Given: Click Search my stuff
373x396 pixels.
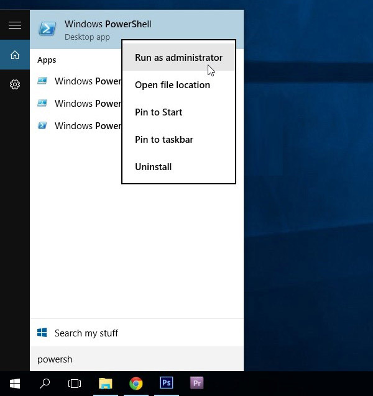Looking at the screenshot, I should pyautogui.click(x=86, y=333).
